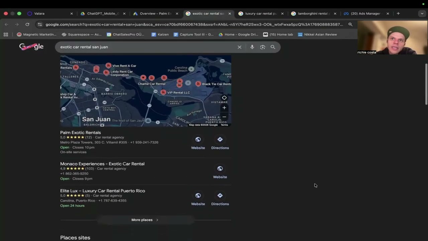Click the zoom magnifier icon in address bar
Image resolution: width=428 pixels, height=241 pixels.
(x=350, y=24)
